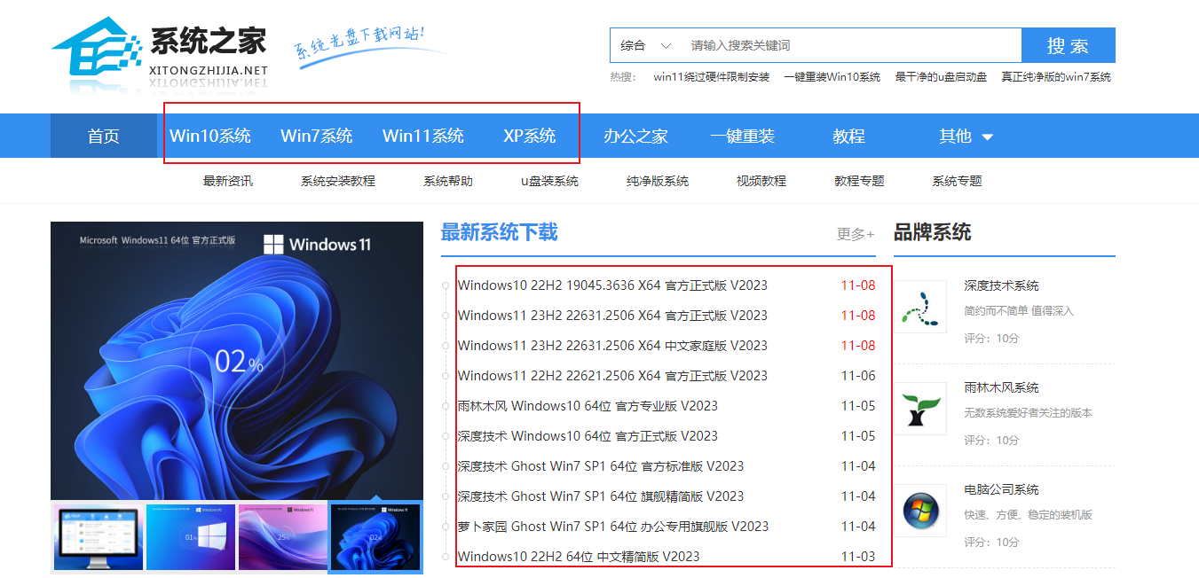Screen dimensions: 1199x578
Task: Open the 纯净版系统 sub-nav link
Action: (x=658, y=181)
